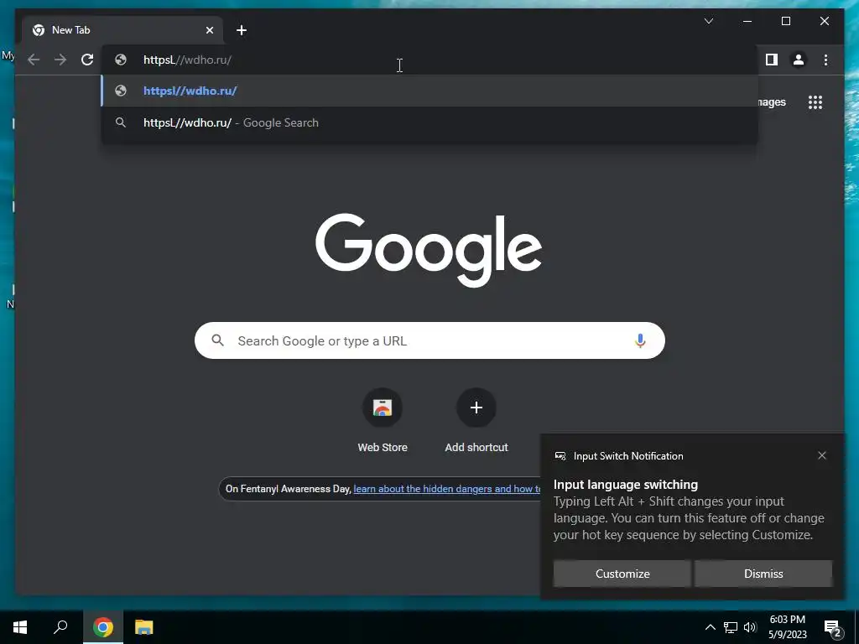Open File Explorer from the taskbar
Screen dimensions: 859x644
tap(144, 627)
